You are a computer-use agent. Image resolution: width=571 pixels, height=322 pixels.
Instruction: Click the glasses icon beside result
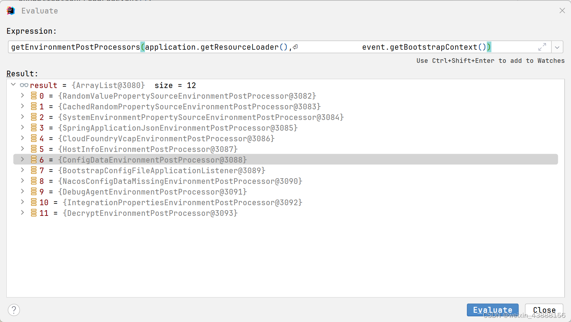point(24,85)
